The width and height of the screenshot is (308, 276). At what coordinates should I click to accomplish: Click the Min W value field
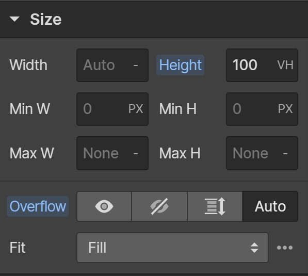coord(102,109)
